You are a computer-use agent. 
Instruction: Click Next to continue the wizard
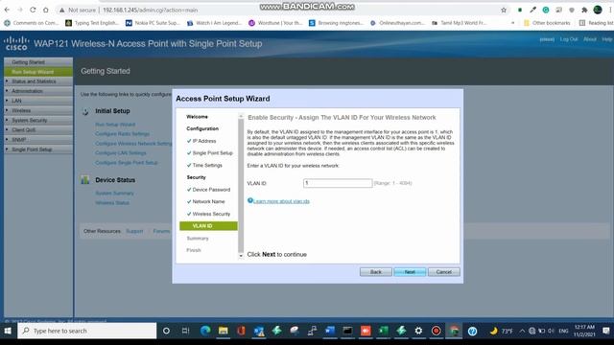point(410,272)
